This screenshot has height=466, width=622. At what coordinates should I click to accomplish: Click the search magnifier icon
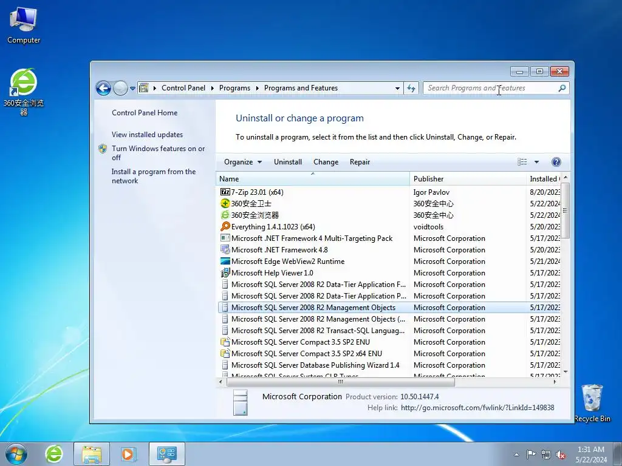[562, 88]
